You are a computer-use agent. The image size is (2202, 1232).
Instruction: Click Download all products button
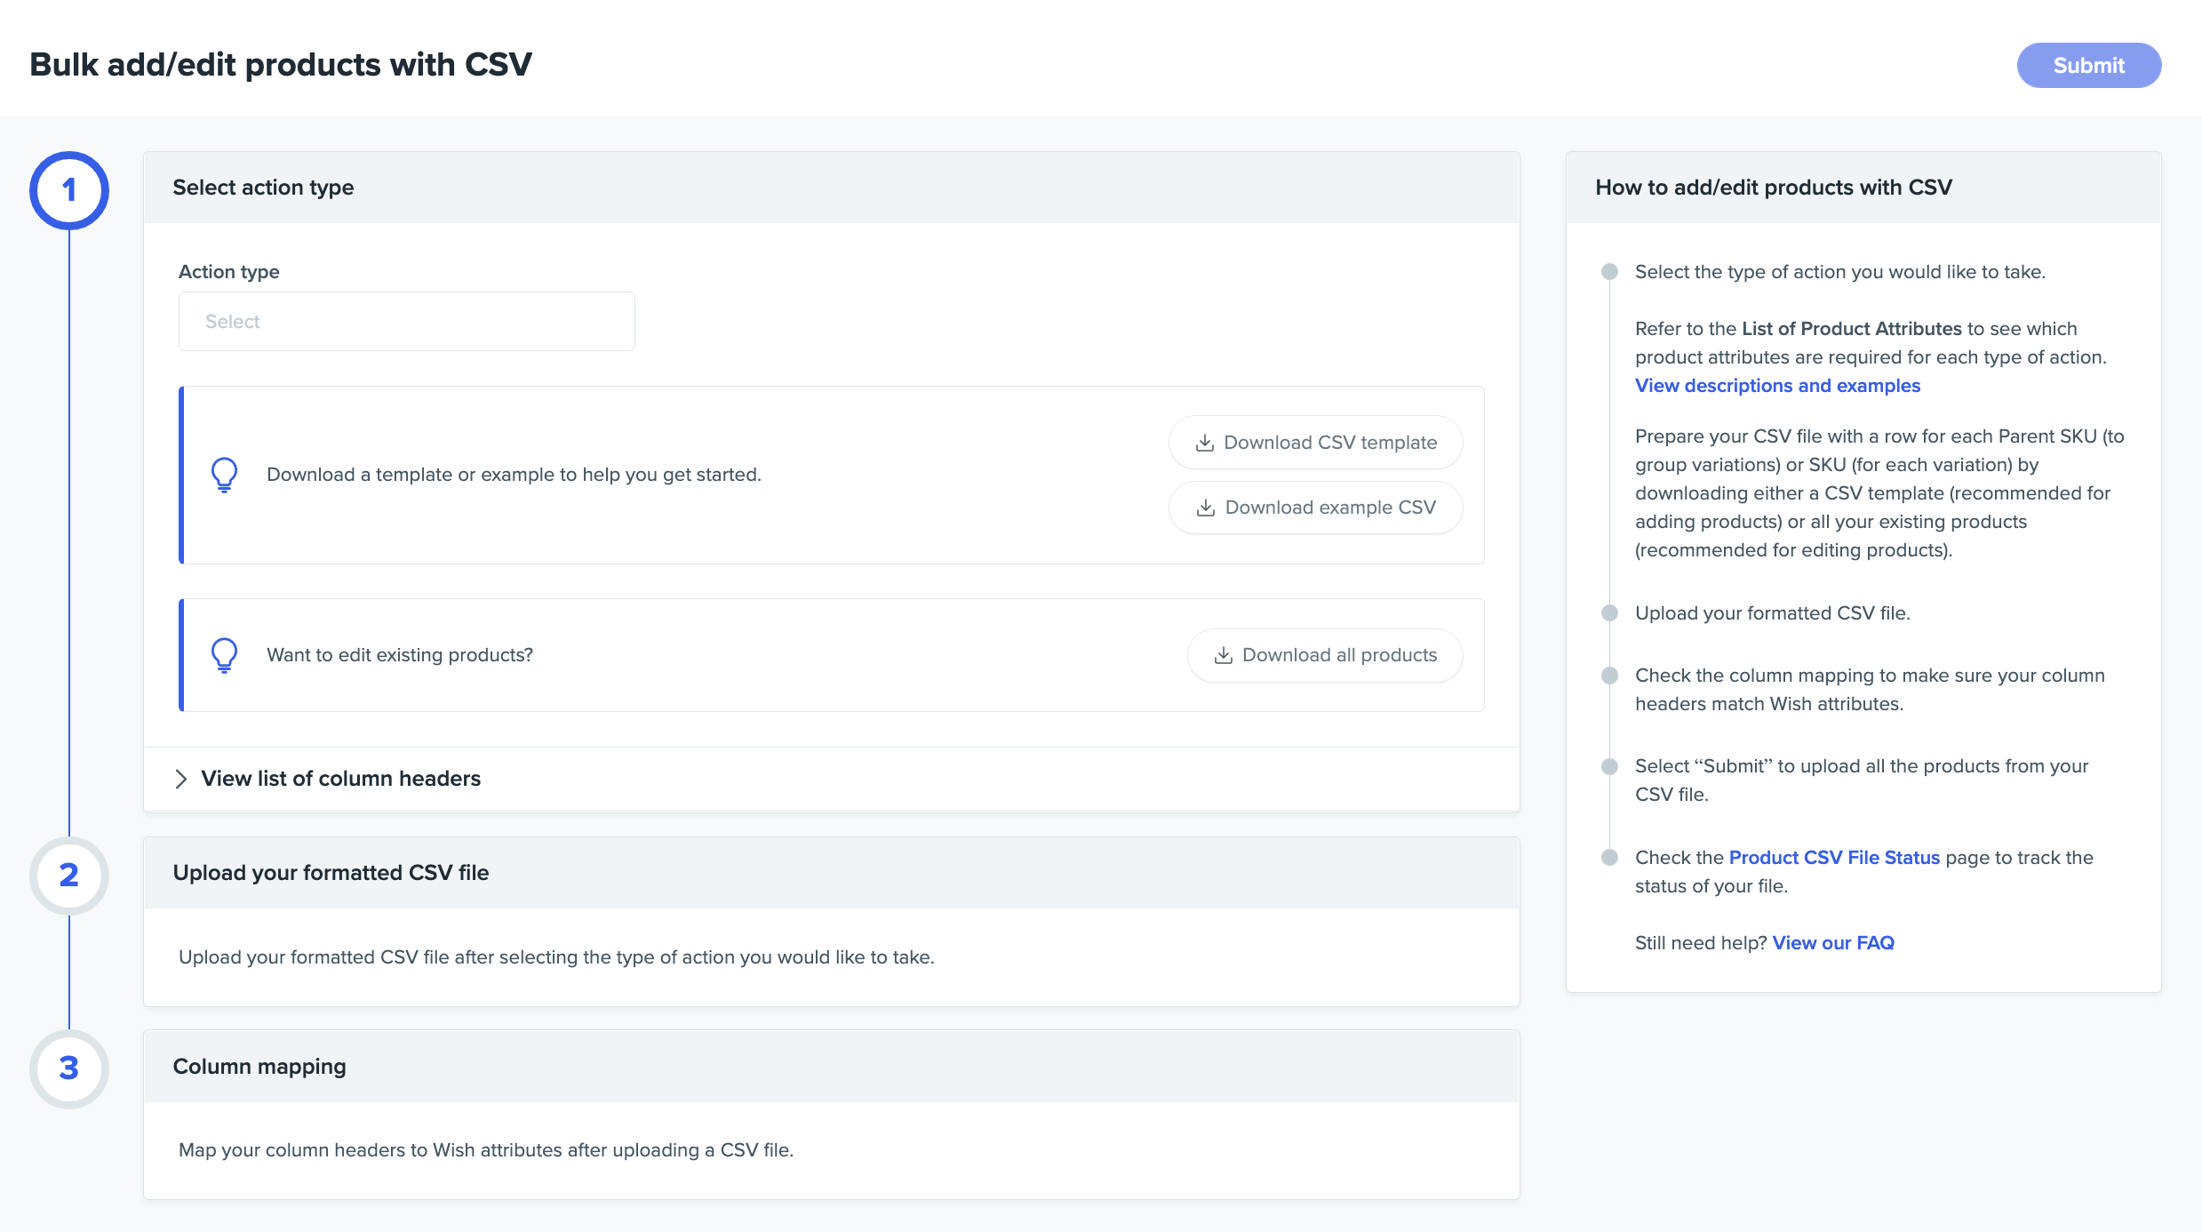[1324, 655]
